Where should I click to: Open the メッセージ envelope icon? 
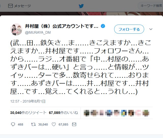[10, 6]
